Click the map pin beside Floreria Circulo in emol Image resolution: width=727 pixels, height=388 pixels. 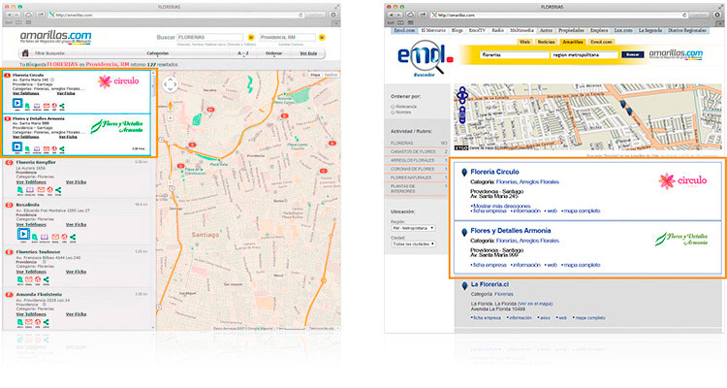point(463,172)
